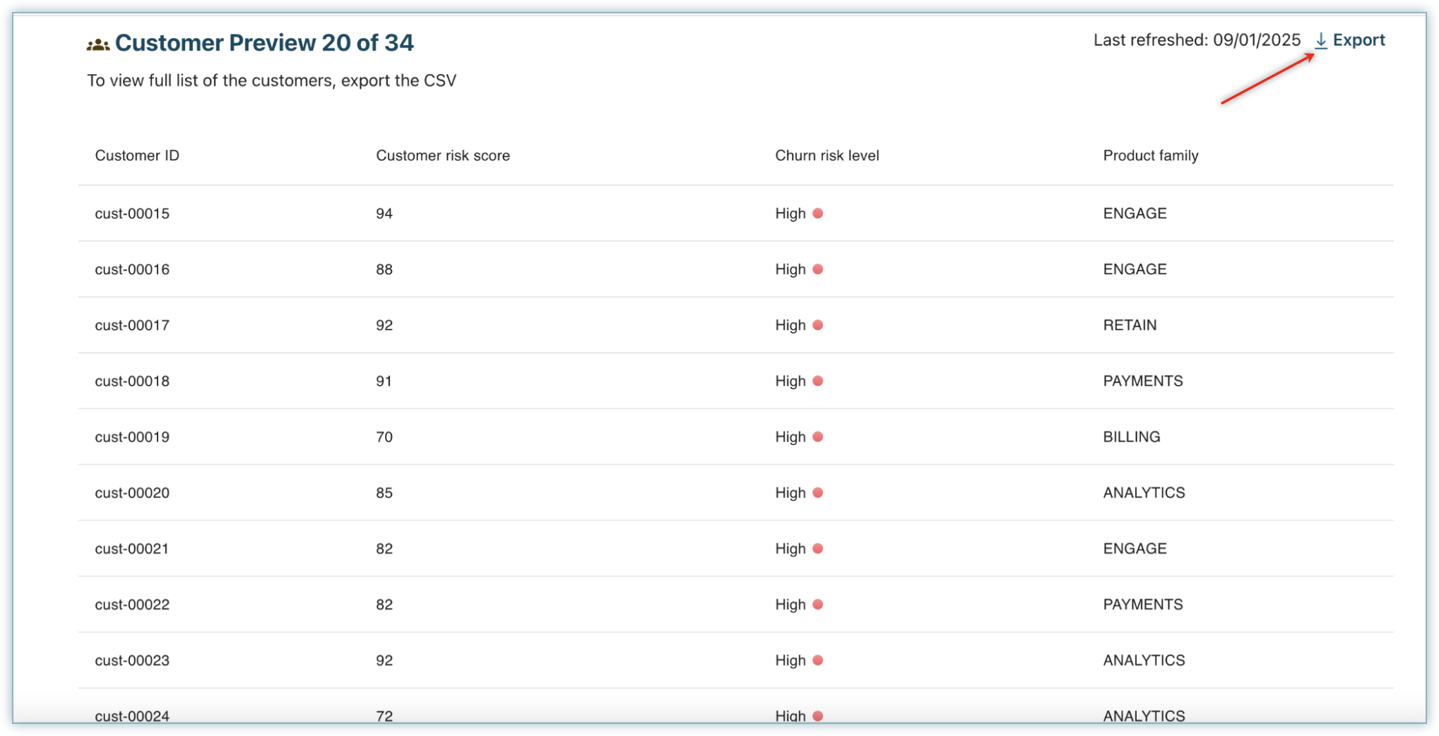Image resolution: width=1439 pixels, height=736 pixels.
Task: Click the Customer Preview 20 of 34 heading
Action: click(263, 43)
